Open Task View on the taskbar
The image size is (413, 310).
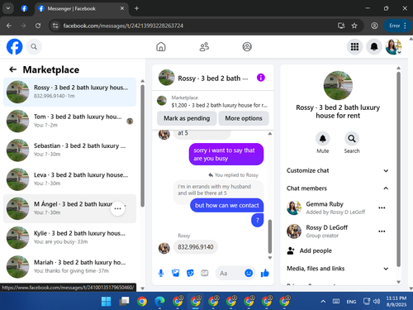coord(124,301)
